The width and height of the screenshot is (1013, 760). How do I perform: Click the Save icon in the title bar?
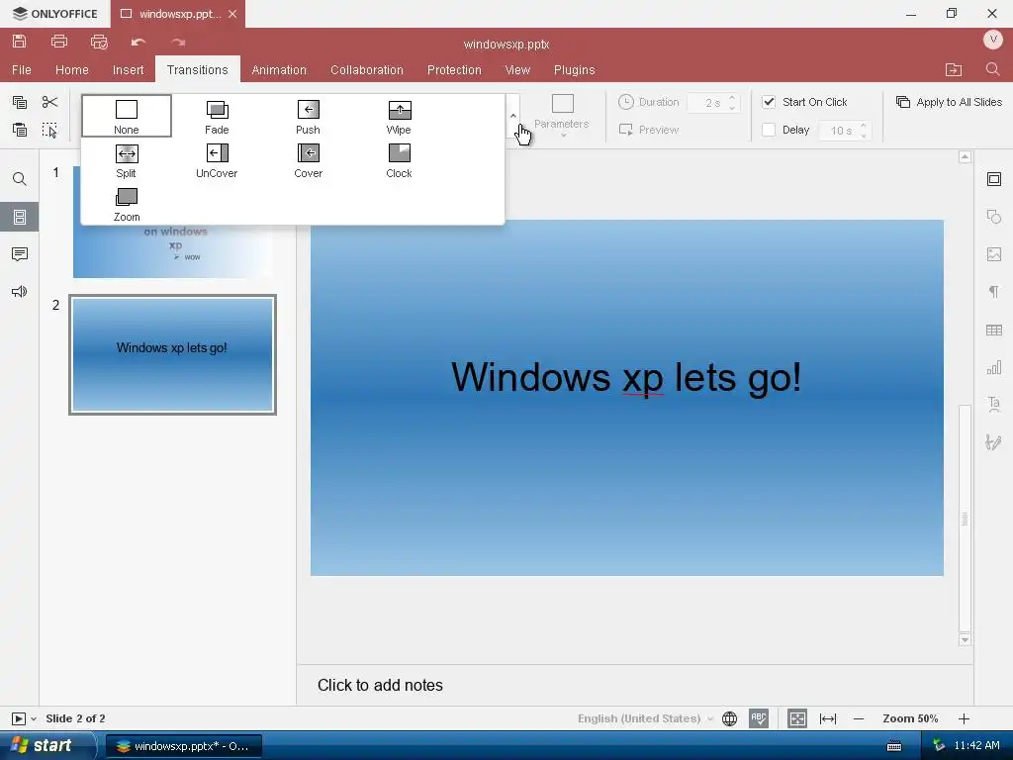[x=20, y=42]
